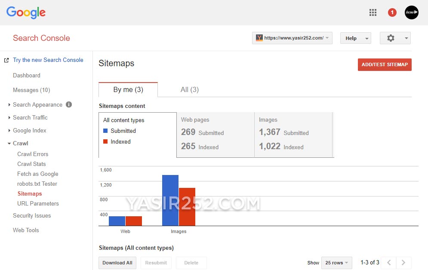Open the Google account avatar

point(411,12)
